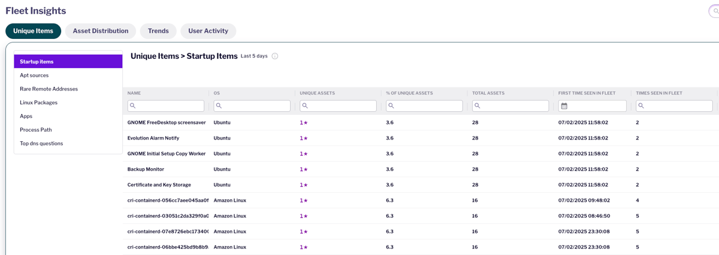Click the star in cri-containerd-056cc7aee045aa0f row
Viewport: 719px width, 255px height.
[x=306, y=201]
